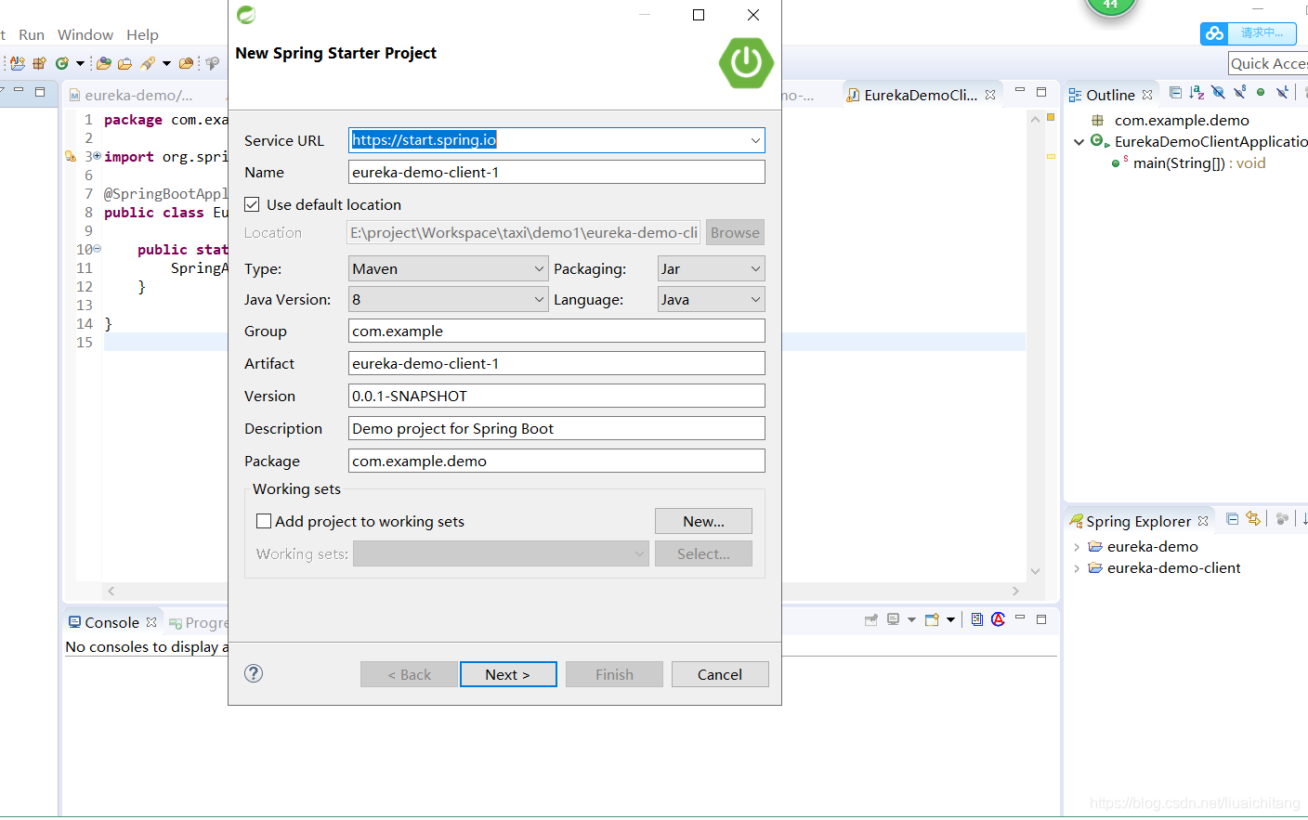Click the Pin Console icon

coord(871,619)
